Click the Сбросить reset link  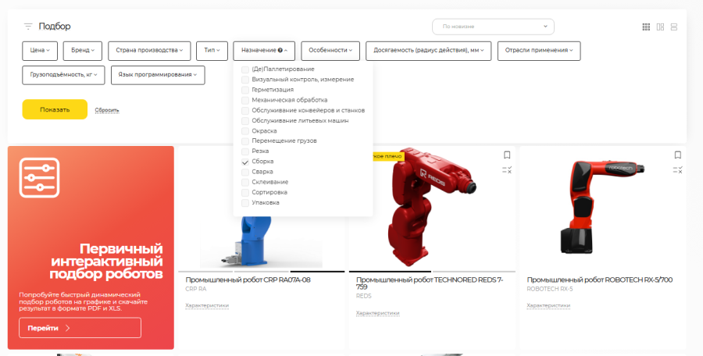point(107,110)
